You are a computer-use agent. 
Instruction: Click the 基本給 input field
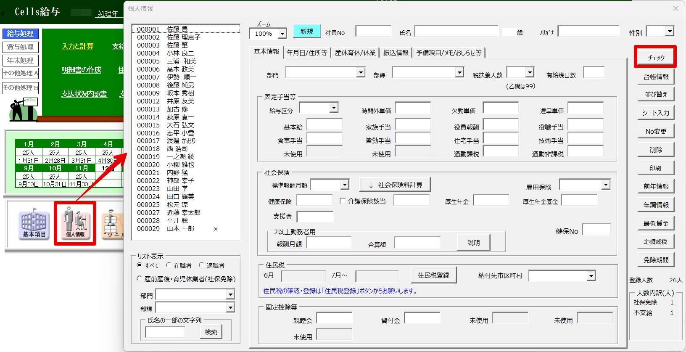point(325,125)
